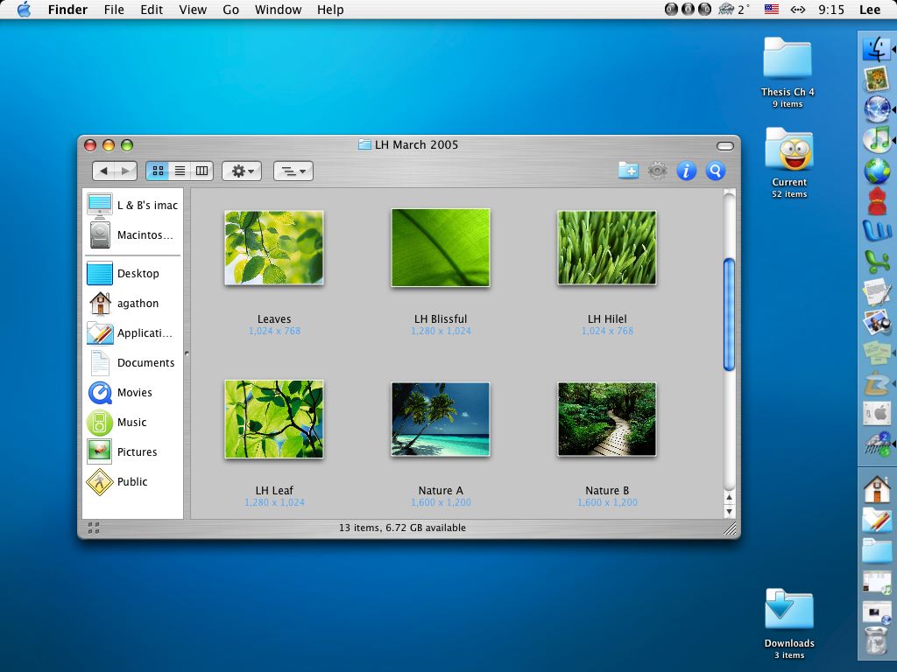The width and height of the screenshot is (897, 672).
Task: Open the Go menu
Action: 230,10
